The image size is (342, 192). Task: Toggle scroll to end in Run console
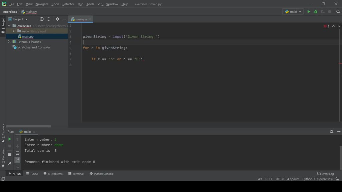(17, 160)
